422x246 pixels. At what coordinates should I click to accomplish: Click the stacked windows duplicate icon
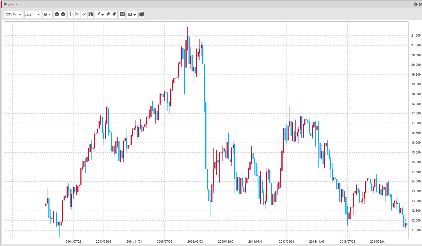(142, 14)
